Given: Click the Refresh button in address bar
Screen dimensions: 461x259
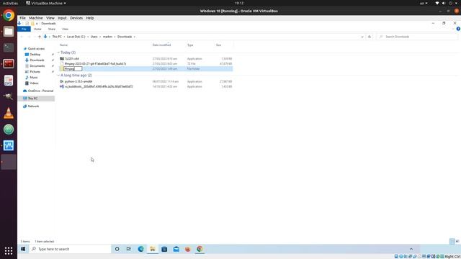Looking at the screenshot, I should (x=370, y=37).
